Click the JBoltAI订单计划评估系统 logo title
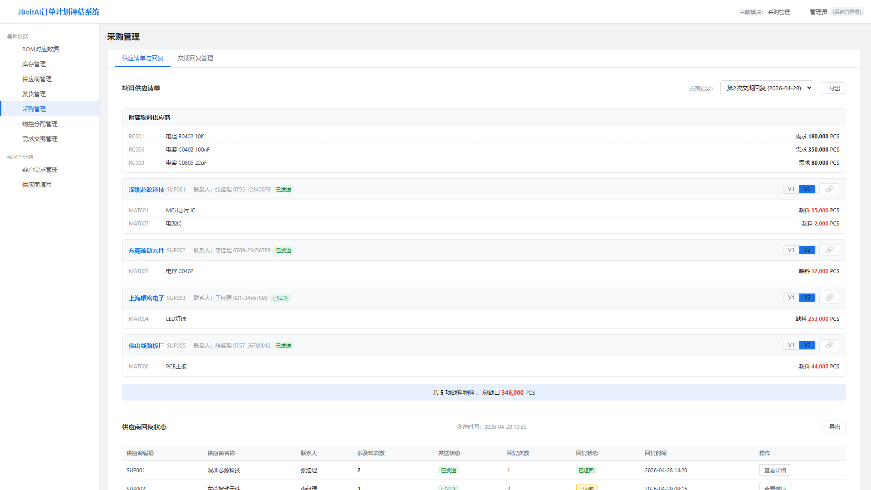This screenshot has width=871, height=490. [59, 12]
